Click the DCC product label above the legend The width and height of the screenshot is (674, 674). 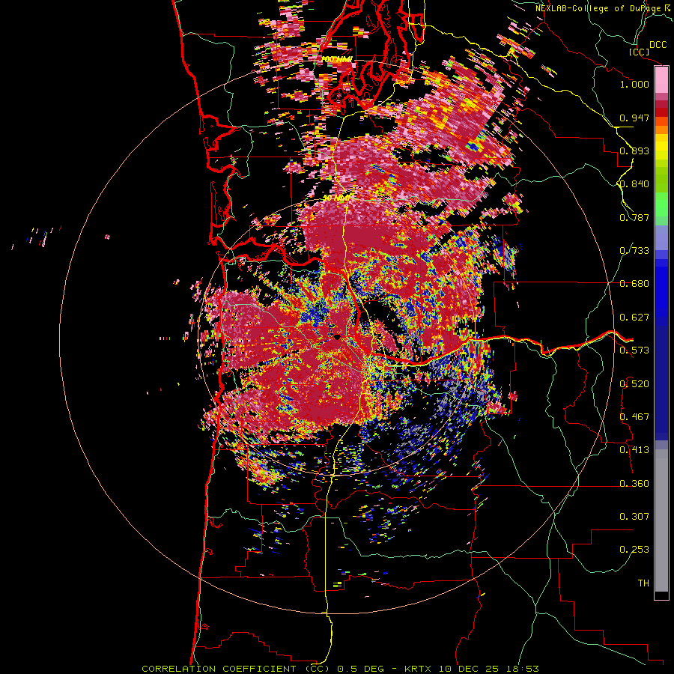(658, 45)
